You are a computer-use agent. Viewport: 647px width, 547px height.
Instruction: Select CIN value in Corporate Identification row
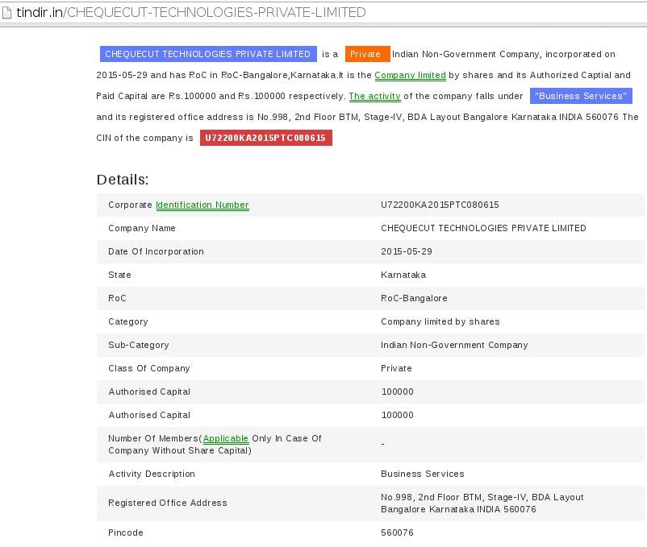(x=440, y=205)
